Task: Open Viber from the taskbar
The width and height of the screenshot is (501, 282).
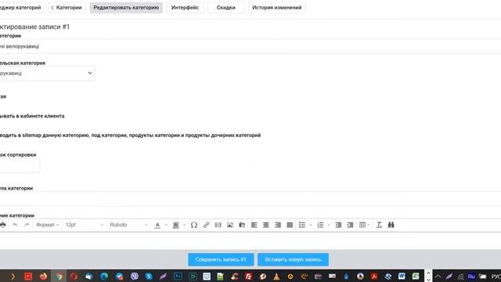Action: click(135, 277)
